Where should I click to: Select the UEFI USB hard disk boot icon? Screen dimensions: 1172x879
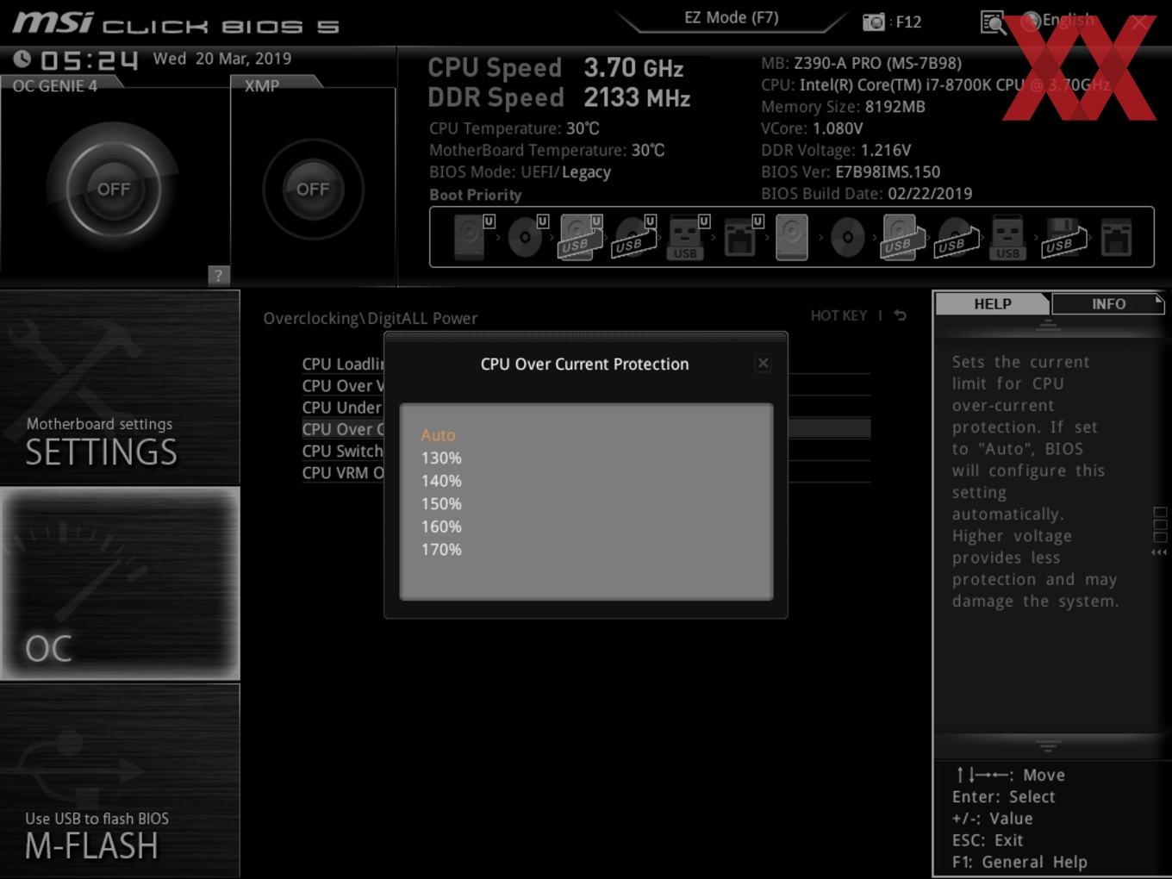(x=581, y=237)
